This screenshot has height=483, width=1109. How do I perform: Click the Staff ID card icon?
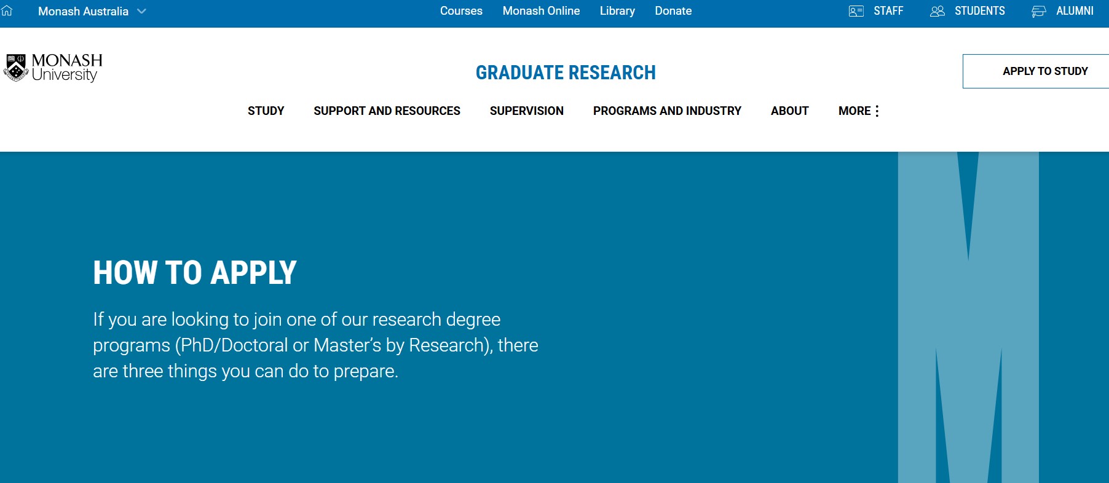click(x=856, y=11)
